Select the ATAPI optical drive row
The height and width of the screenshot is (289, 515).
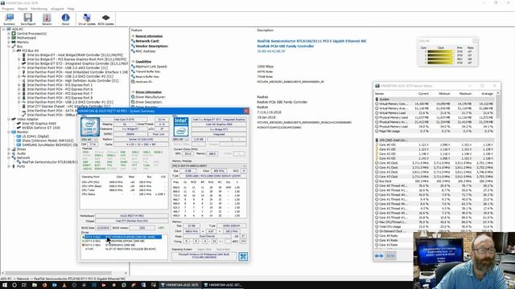click(x=121, y=249)
